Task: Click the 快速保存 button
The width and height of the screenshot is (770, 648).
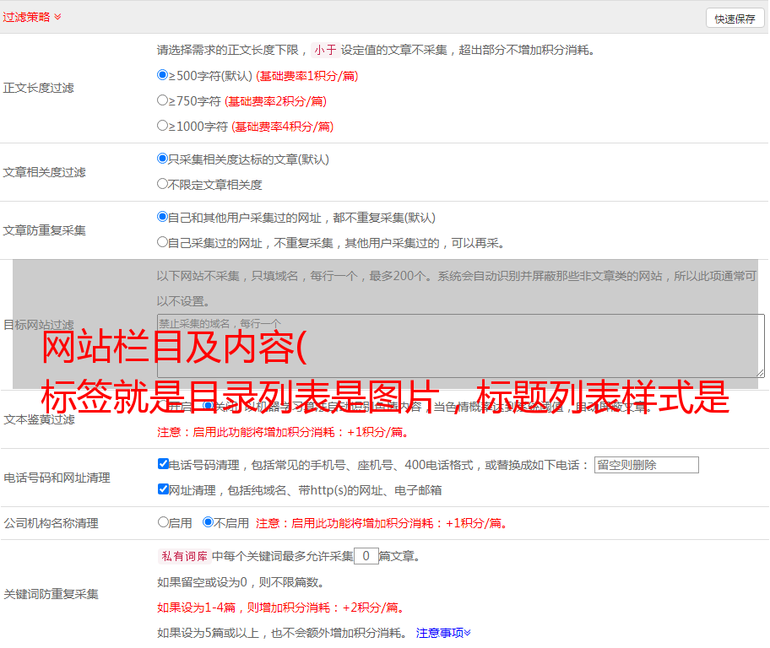Action: pos(735,19)
